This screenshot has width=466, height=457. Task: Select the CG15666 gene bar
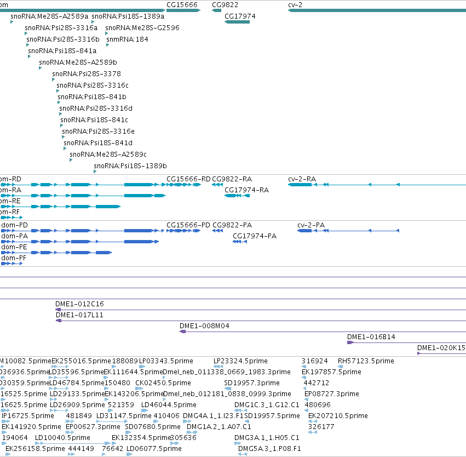[x=183, y=10]
